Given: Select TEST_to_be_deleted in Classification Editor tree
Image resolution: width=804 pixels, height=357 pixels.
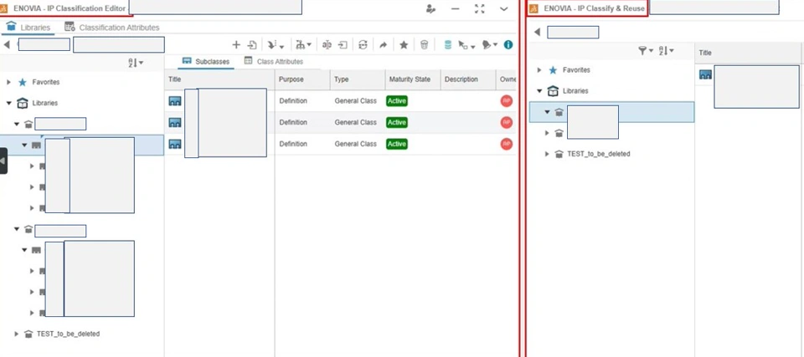Looking at the screenshot, I should pyautogui.click(x=68, y=334).
